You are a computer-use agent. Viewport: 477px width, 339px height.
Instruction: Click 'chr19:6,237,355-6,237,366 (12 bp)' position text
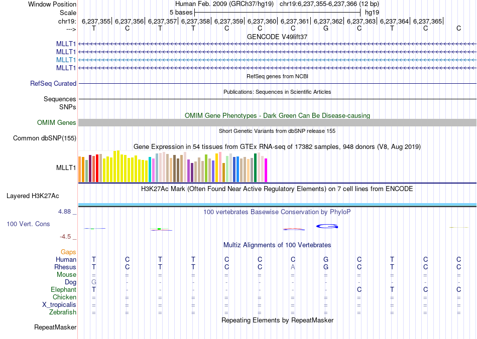coord(329,4)
